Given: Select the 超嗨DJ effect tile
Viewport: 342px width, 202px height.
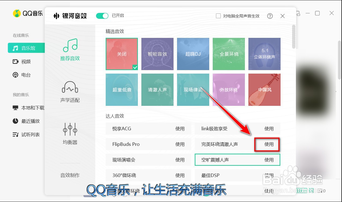Looking at the screenshot, I should pyautogui.click(x=193, y=54).
